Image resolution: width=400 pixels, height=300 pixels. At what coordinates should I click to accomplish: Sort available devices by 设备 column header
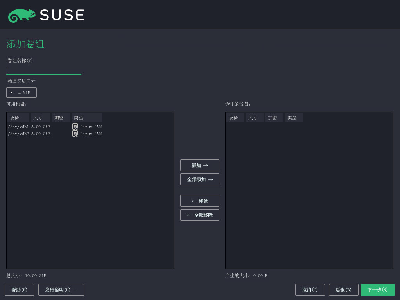click(18, 117)
